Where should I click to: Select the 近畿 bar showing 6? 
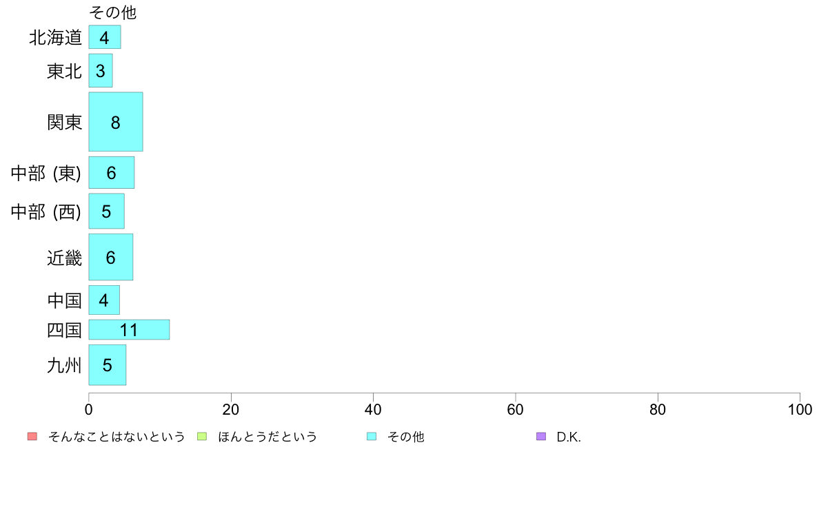click(111, 257)
